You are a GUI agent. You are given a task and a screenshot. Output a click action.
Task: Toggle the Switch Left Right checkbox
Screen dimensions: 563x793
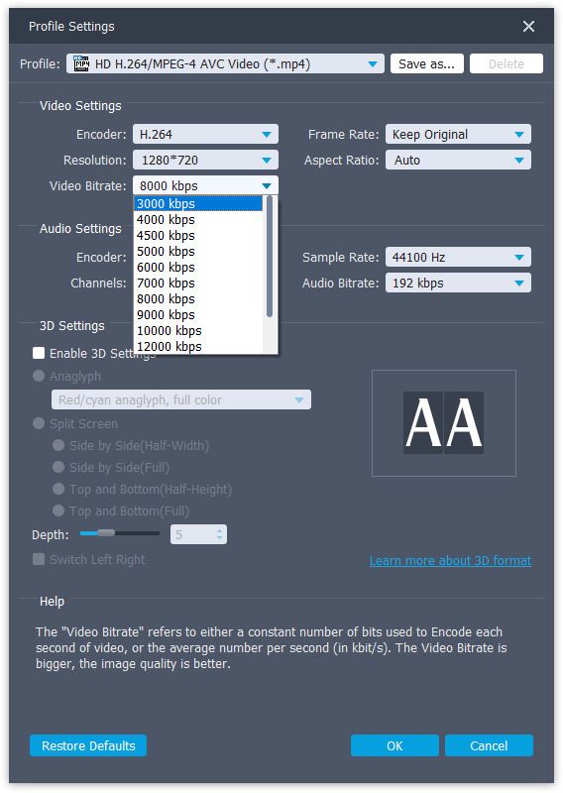39,559
